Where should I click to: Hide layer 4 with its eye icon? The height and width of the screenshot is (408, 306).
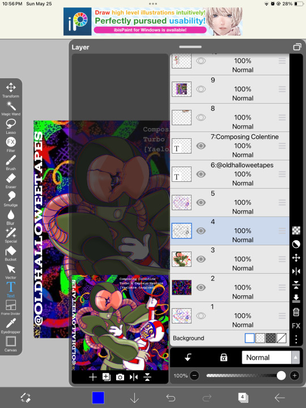tap(201, 231)
